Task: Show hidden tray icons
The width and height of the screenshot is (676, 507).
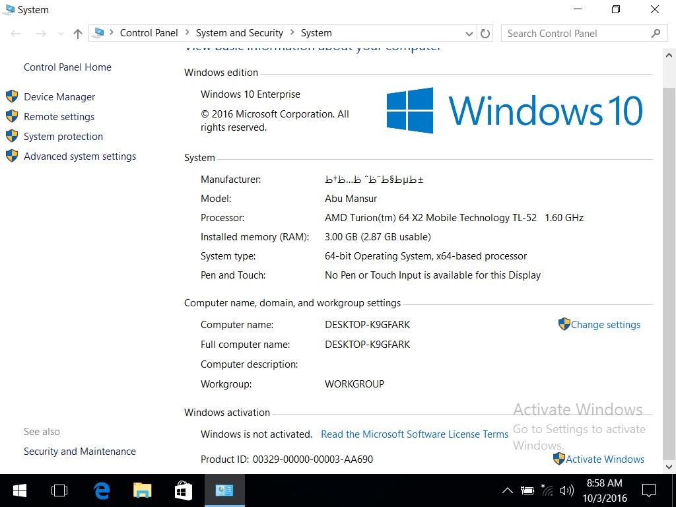Action: 508,490
